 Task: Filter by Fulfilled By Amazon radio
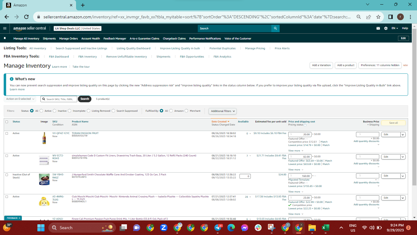pos(171,111)
